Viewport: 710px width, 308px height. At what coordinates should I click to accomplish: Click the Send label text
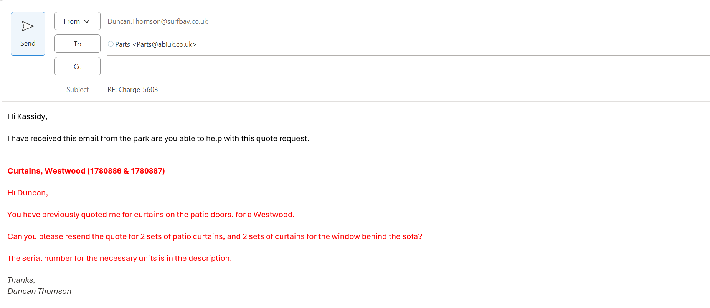tap(28, 43)
